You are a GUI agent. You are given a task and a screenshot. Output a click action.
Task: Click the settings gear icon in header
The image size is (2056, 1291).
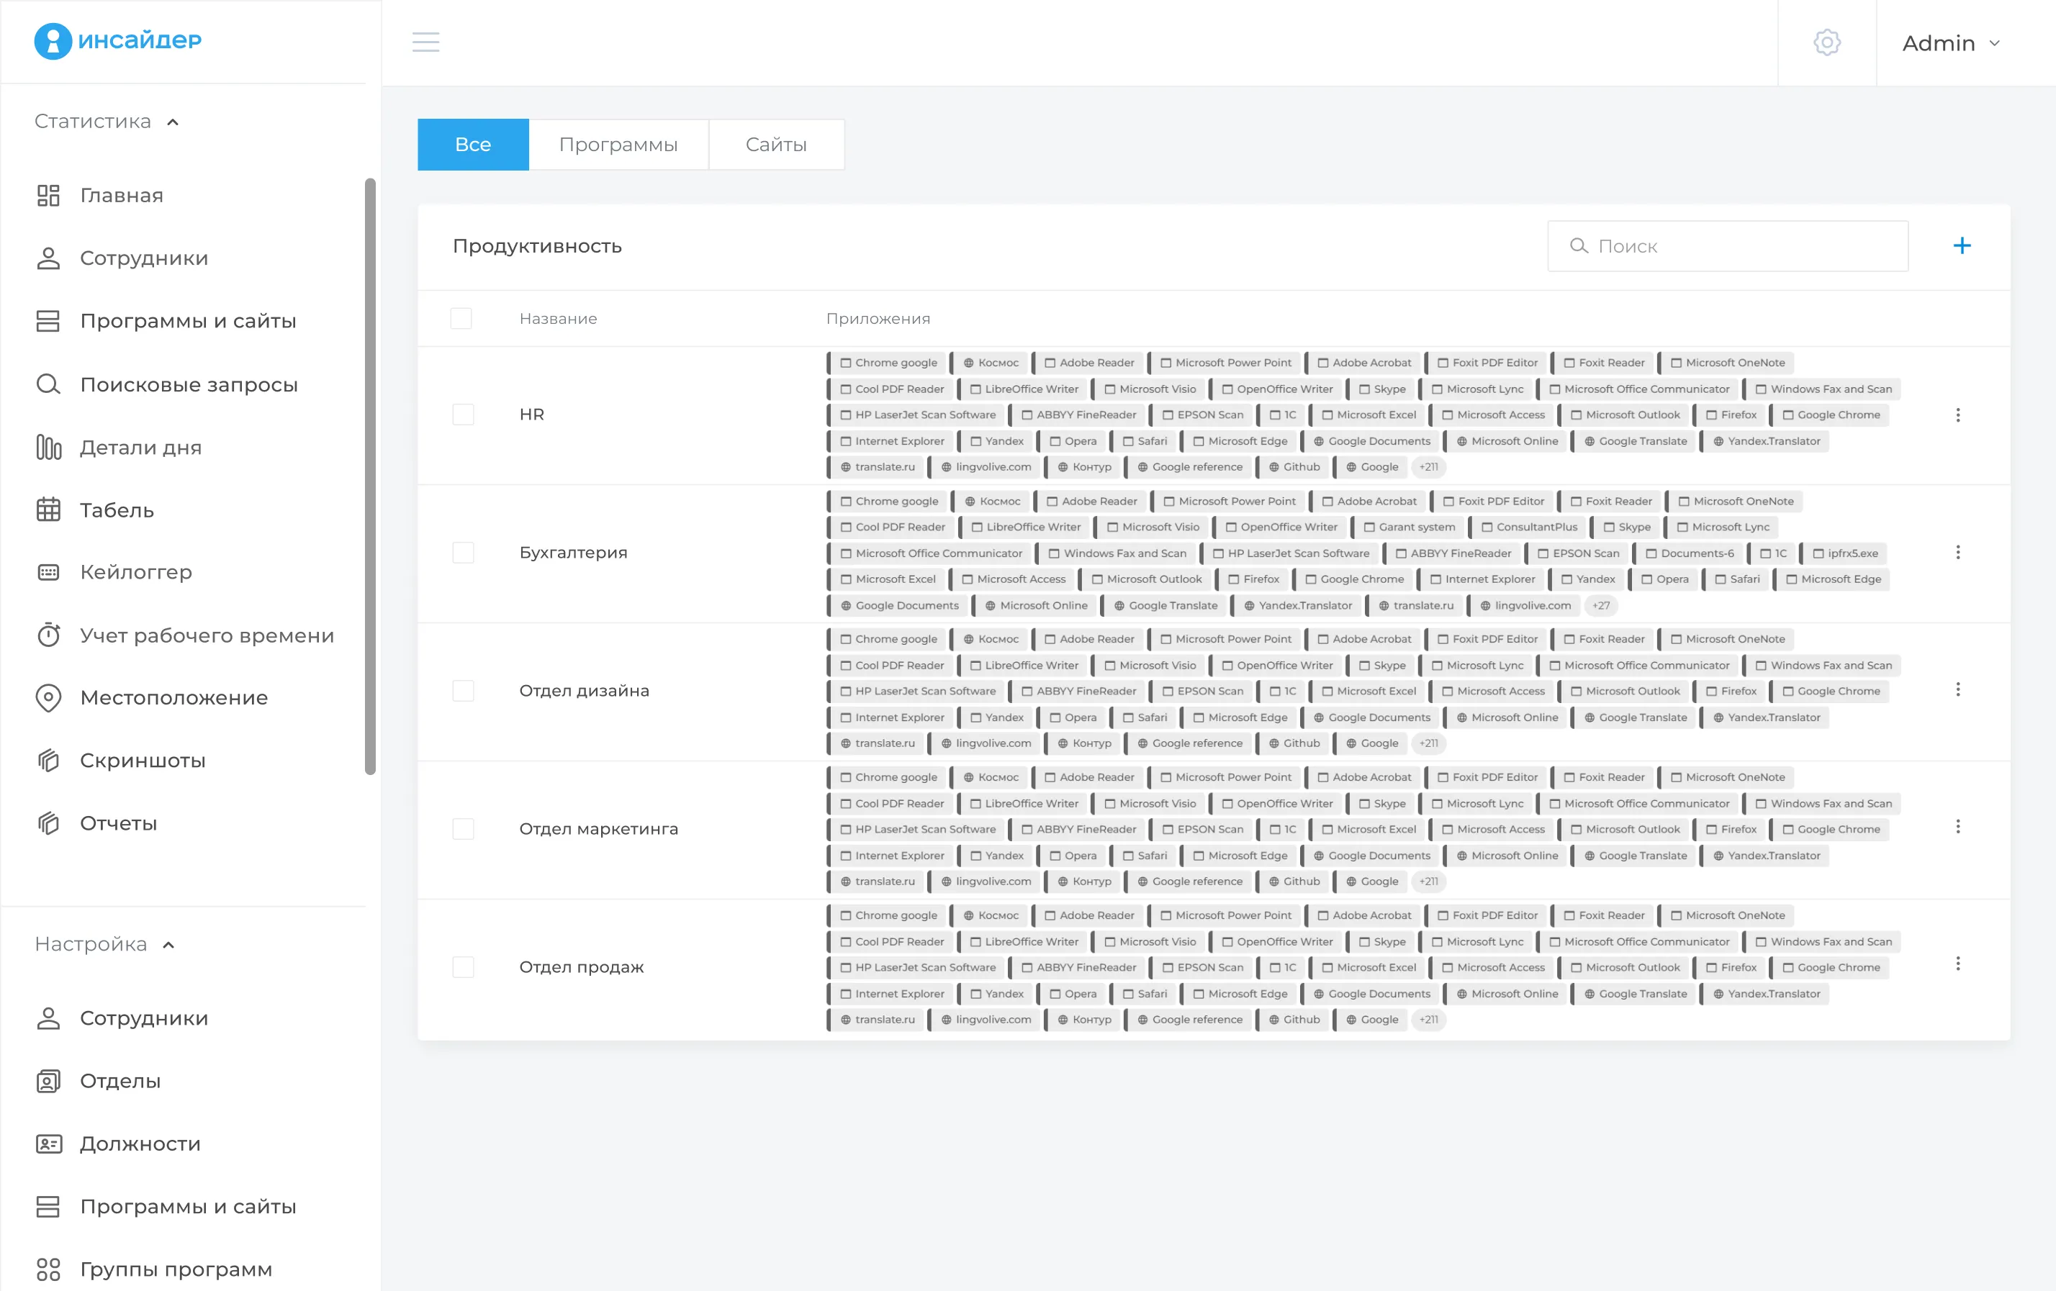pos(1826,42)
